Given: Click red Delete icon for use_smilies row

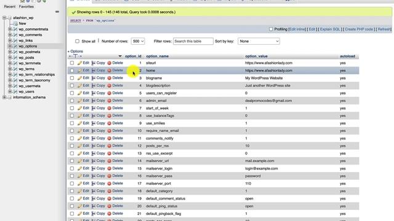Looking at the screenshot, I should 110,123.
